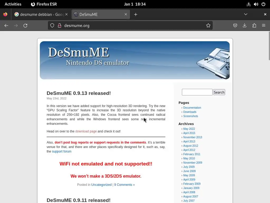Open the power menu icon
This screenshot has width=270, height=203.
[263, 4]
